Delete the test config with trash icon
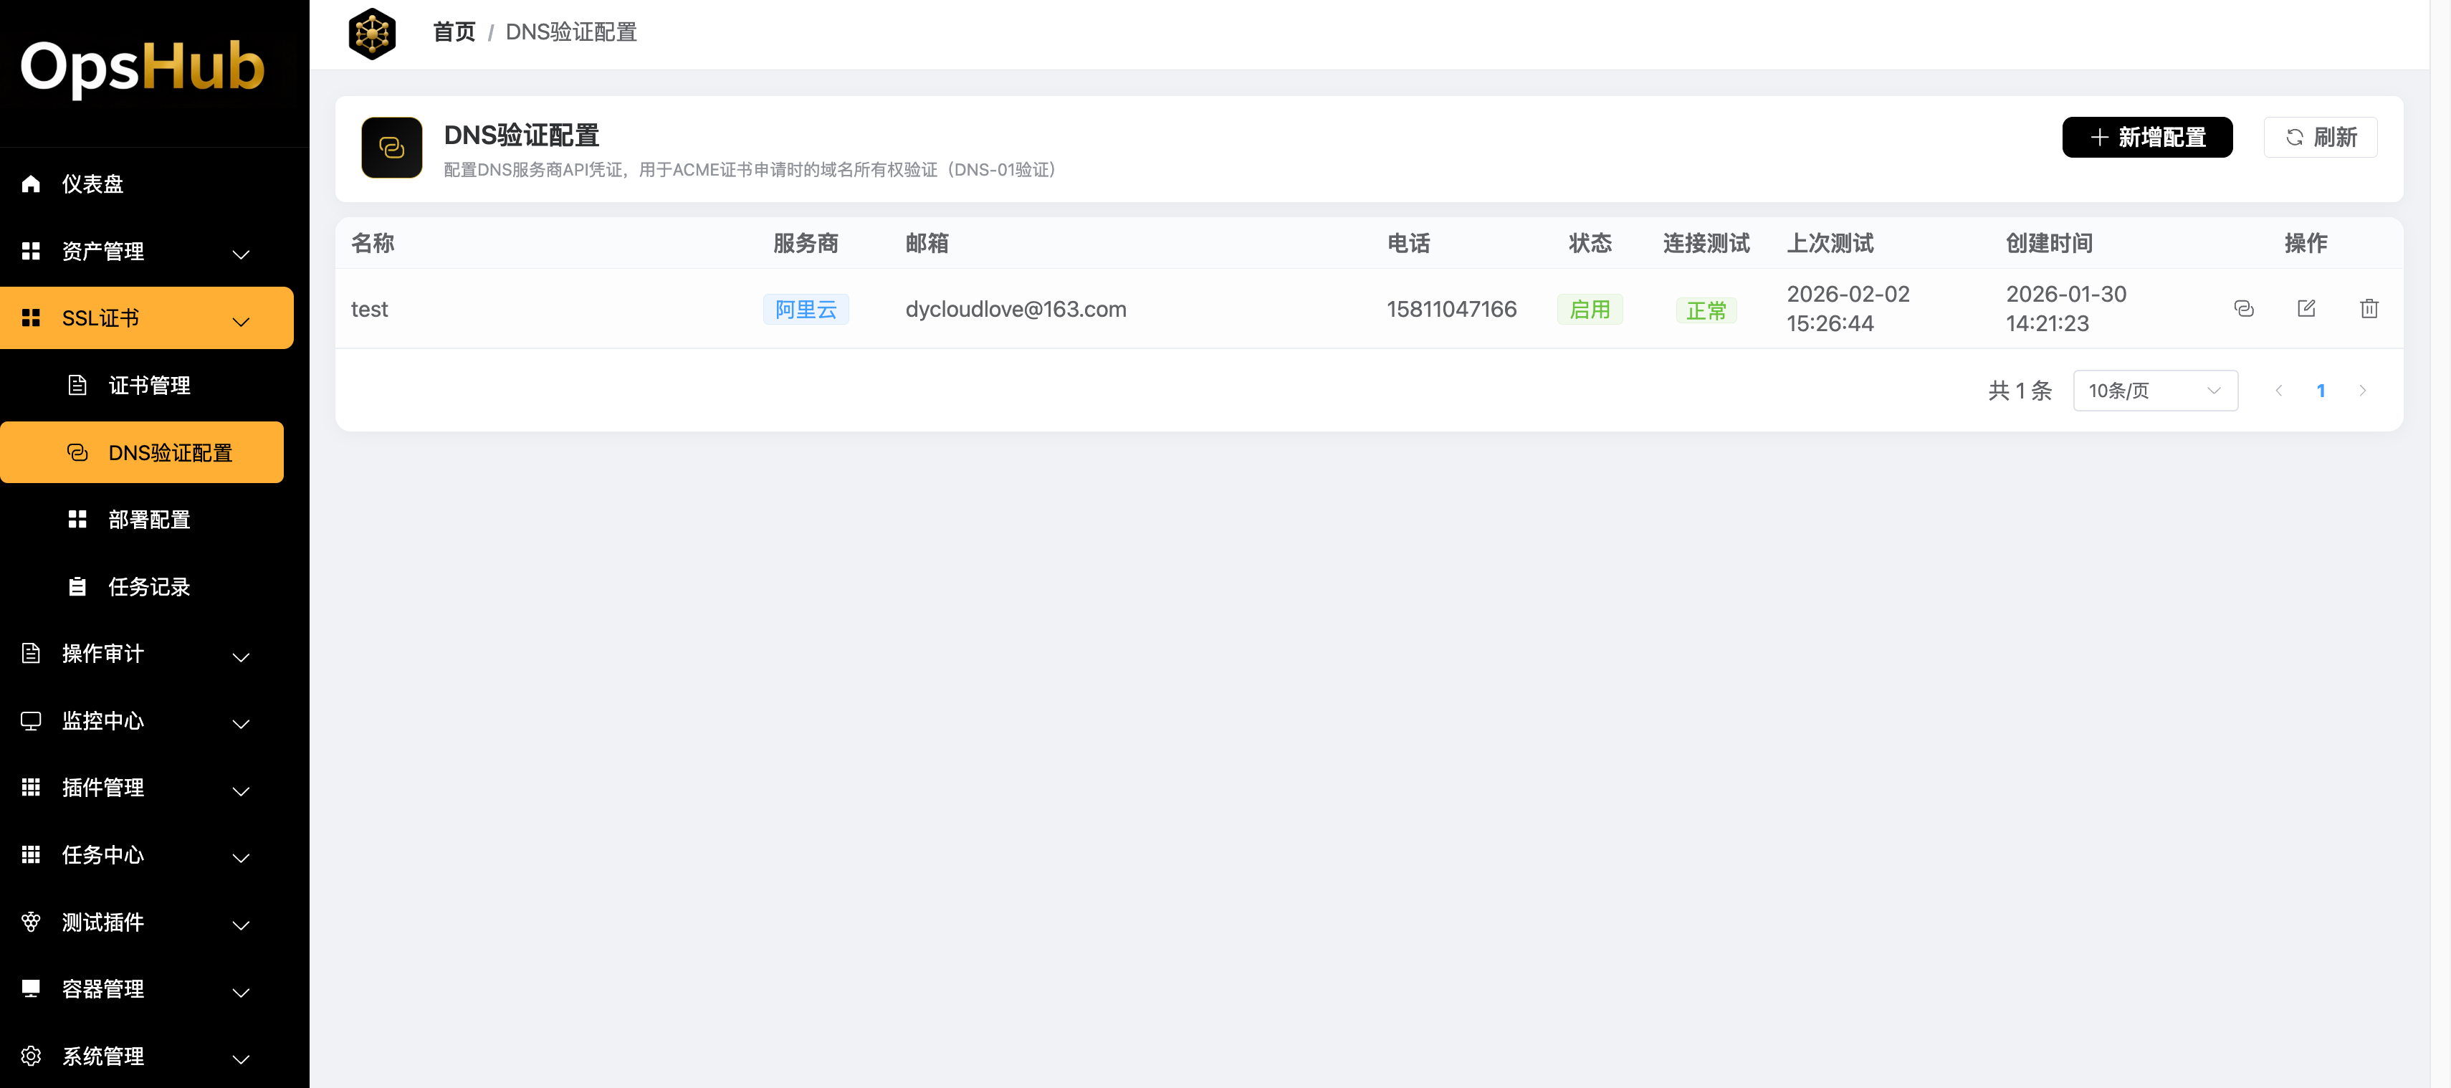2451x1088 pixels. click(2369, 308)
